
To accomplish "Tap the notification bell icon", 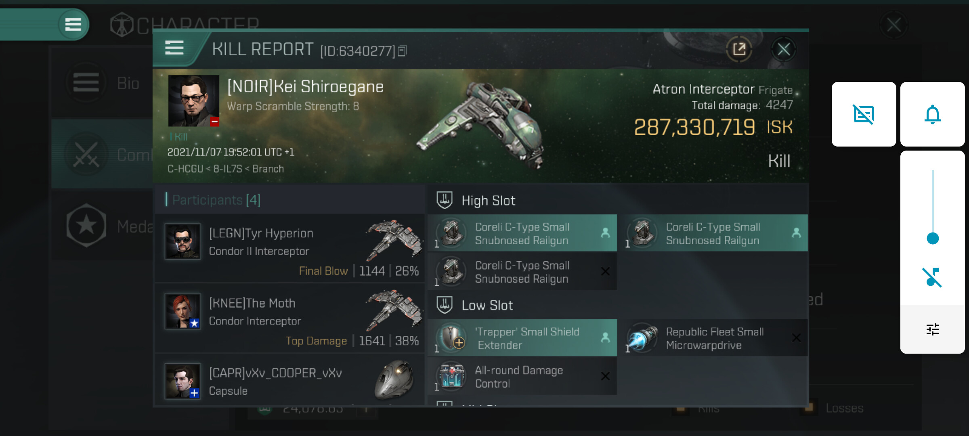I will pyautogui.click(x=932, y=114).
